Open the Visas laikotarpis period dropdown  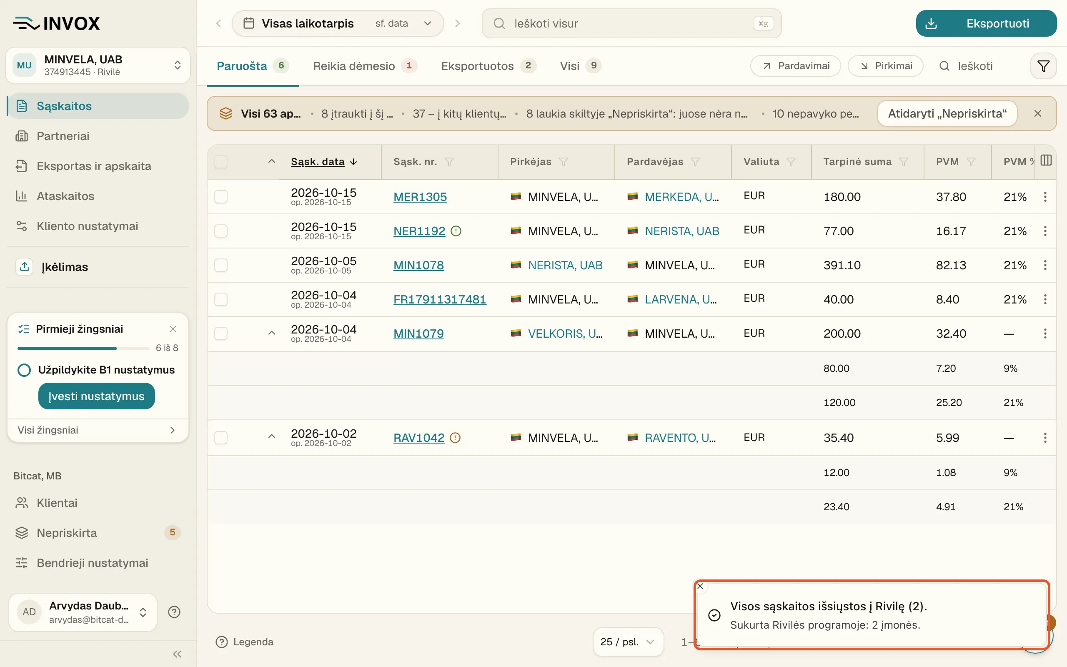pos(338,23)
